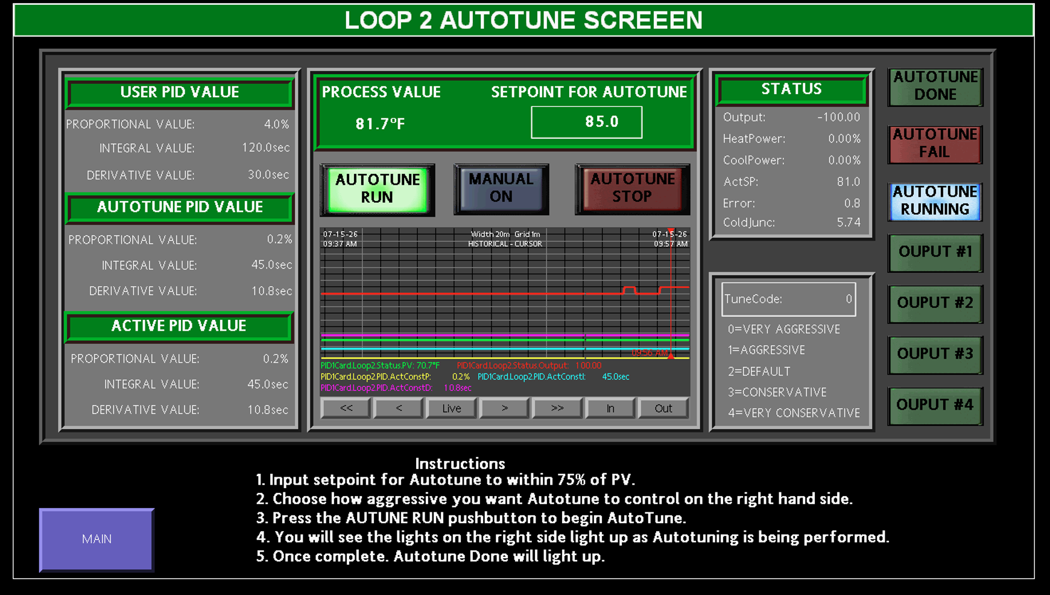The image size is (1050, 595).
Task: Click the HeatPower status value 0.00%
Action: pyautogui.click(x=844, y=139)
